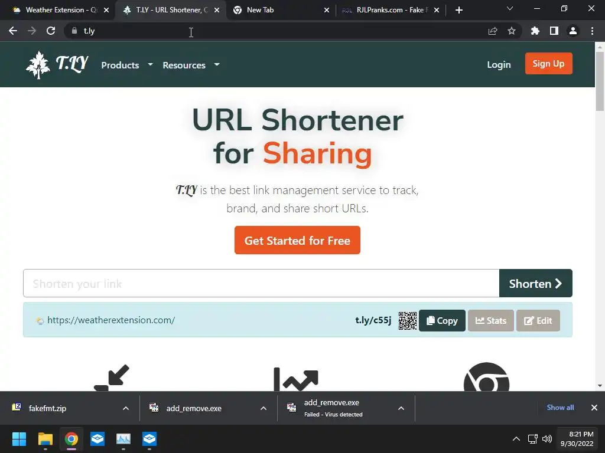Show all downloads
The image size is (605, 453).
point(560,408)
